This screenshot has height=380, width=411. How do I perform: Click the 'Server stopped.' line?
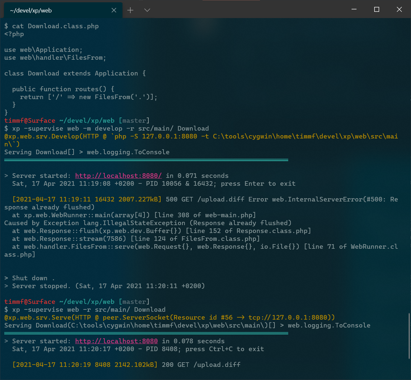pyautogui.click(x=105, y=286)
